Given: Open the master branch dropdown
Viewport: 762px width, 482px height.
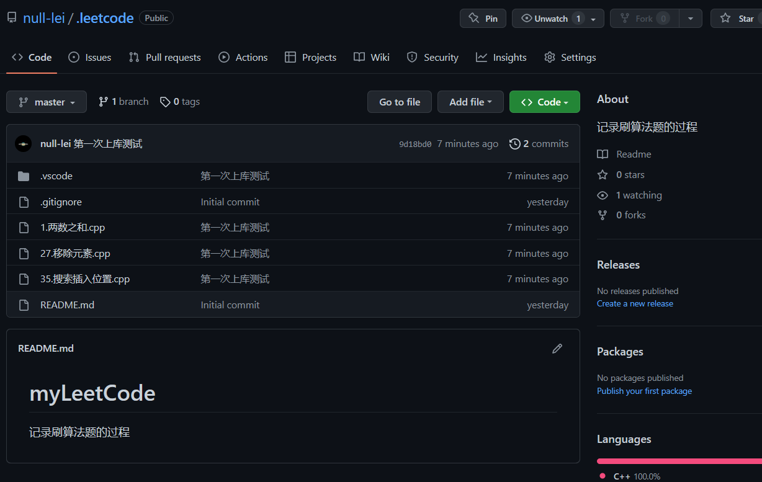Looking at the screenshot, I should coord(47,102).
